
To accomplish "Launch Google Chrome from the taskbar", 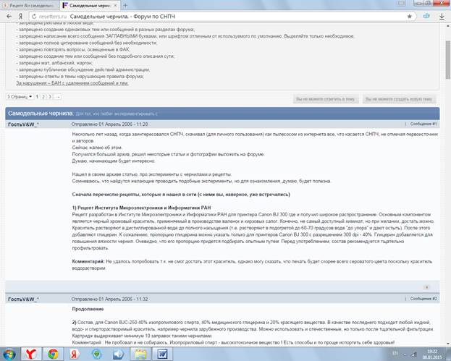I will click(x=53, y=354).
